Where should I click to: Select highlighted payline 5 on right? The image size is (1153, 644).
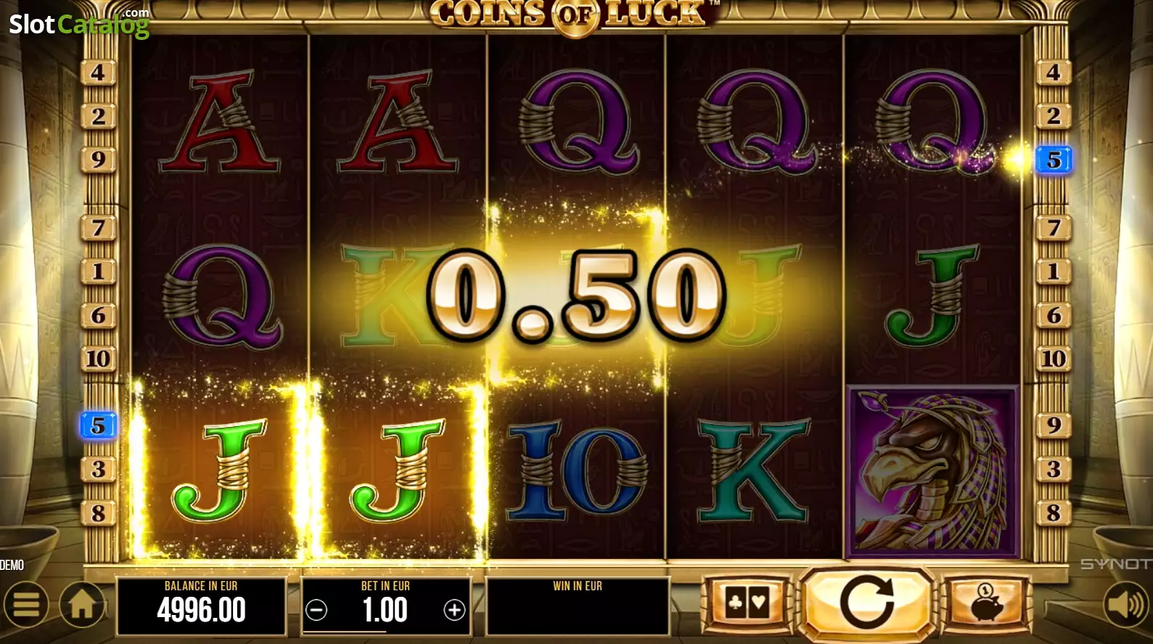[1054, 159]
